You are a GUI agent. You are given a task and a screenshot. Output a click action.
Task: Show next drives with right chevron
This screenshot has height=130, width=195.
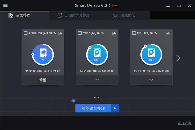tap(178, 58)
